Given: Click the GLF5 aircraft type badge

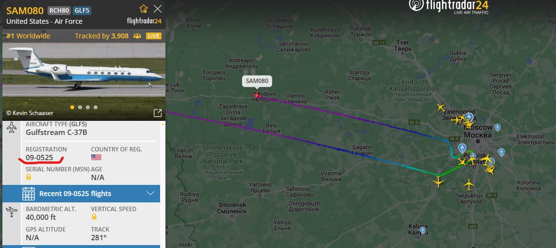Looking at the screenshot, I should (82, 11).
